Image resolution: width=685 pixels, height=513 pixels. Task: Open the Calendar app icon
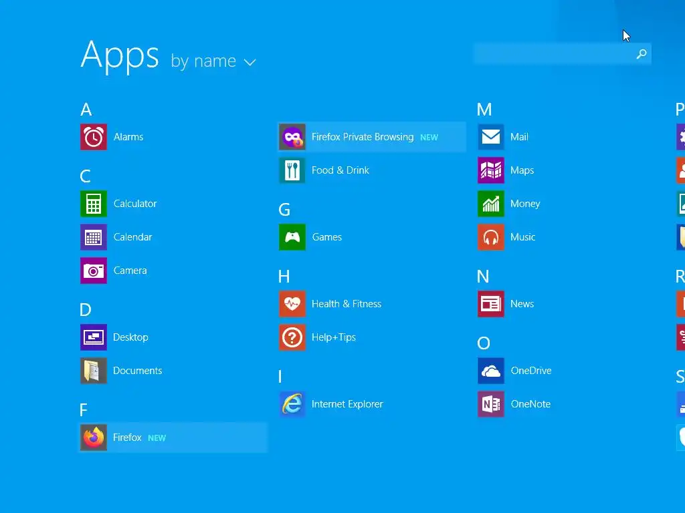94,237
